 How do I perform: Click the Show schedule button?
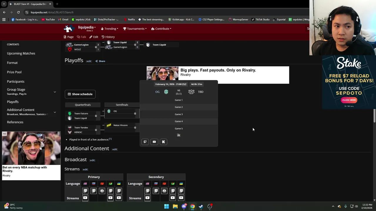(80, 94)
